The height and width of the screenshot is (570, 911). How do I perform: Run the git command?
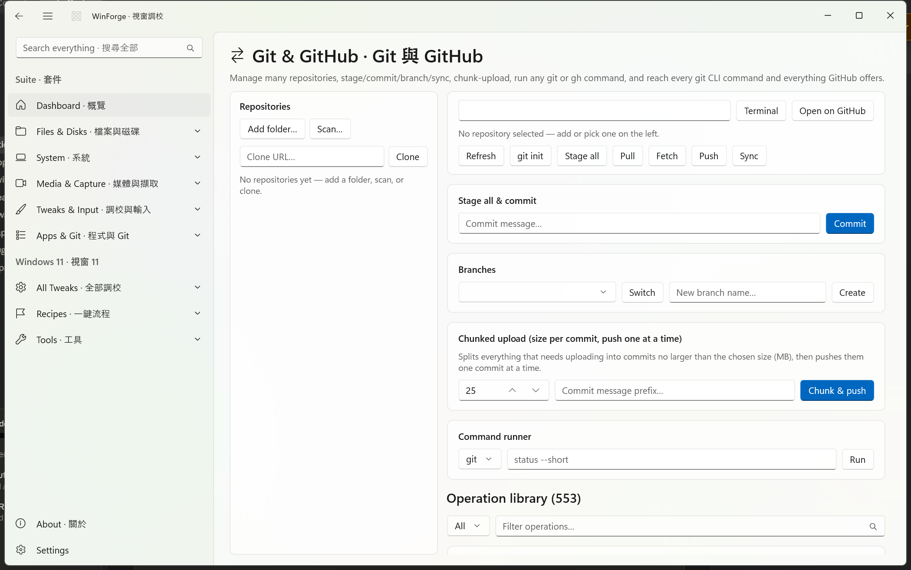coord(857,459)
